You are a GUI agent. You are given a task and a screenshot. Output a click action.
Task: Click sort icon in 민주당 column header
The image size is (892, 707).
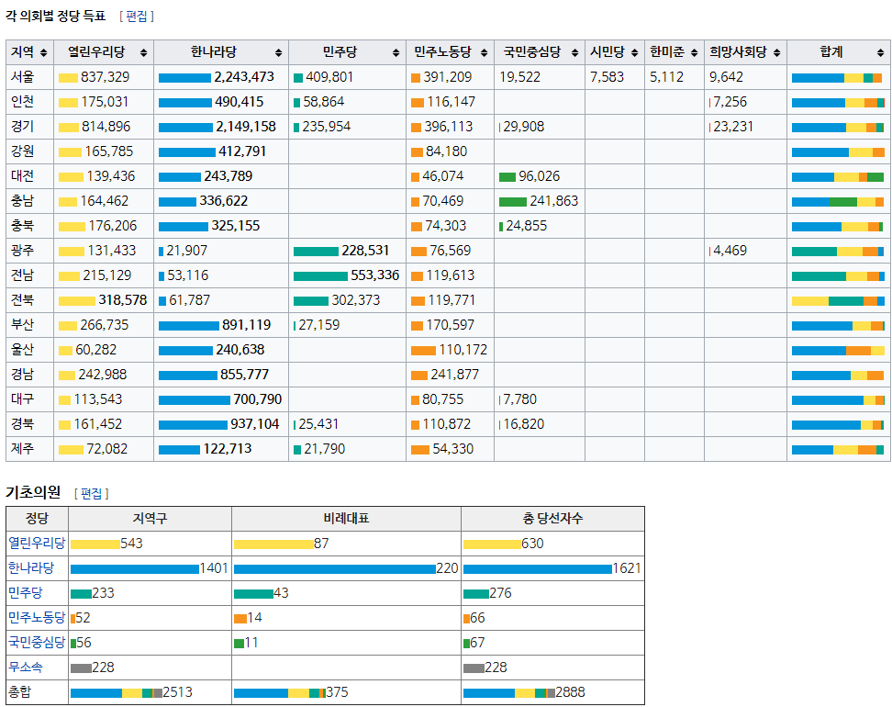[x=395, y=53]
